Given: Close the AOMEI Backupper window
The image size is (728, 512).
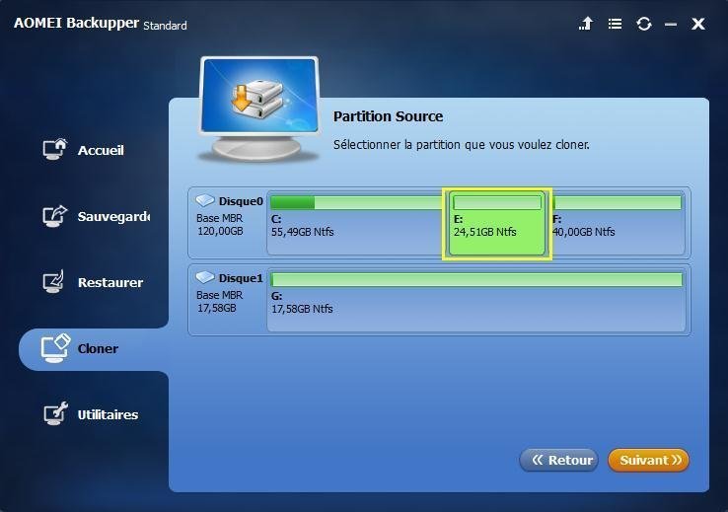Looking at the screenshot, I should click(697, 24).
